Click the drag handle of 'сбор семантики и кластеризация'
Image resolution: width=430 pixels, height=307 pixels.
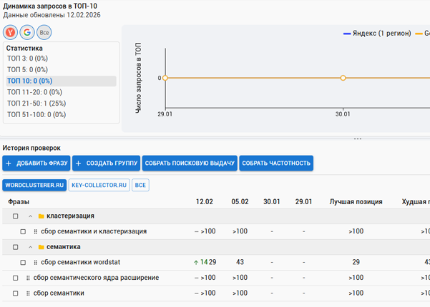click(x=36, y=231)
